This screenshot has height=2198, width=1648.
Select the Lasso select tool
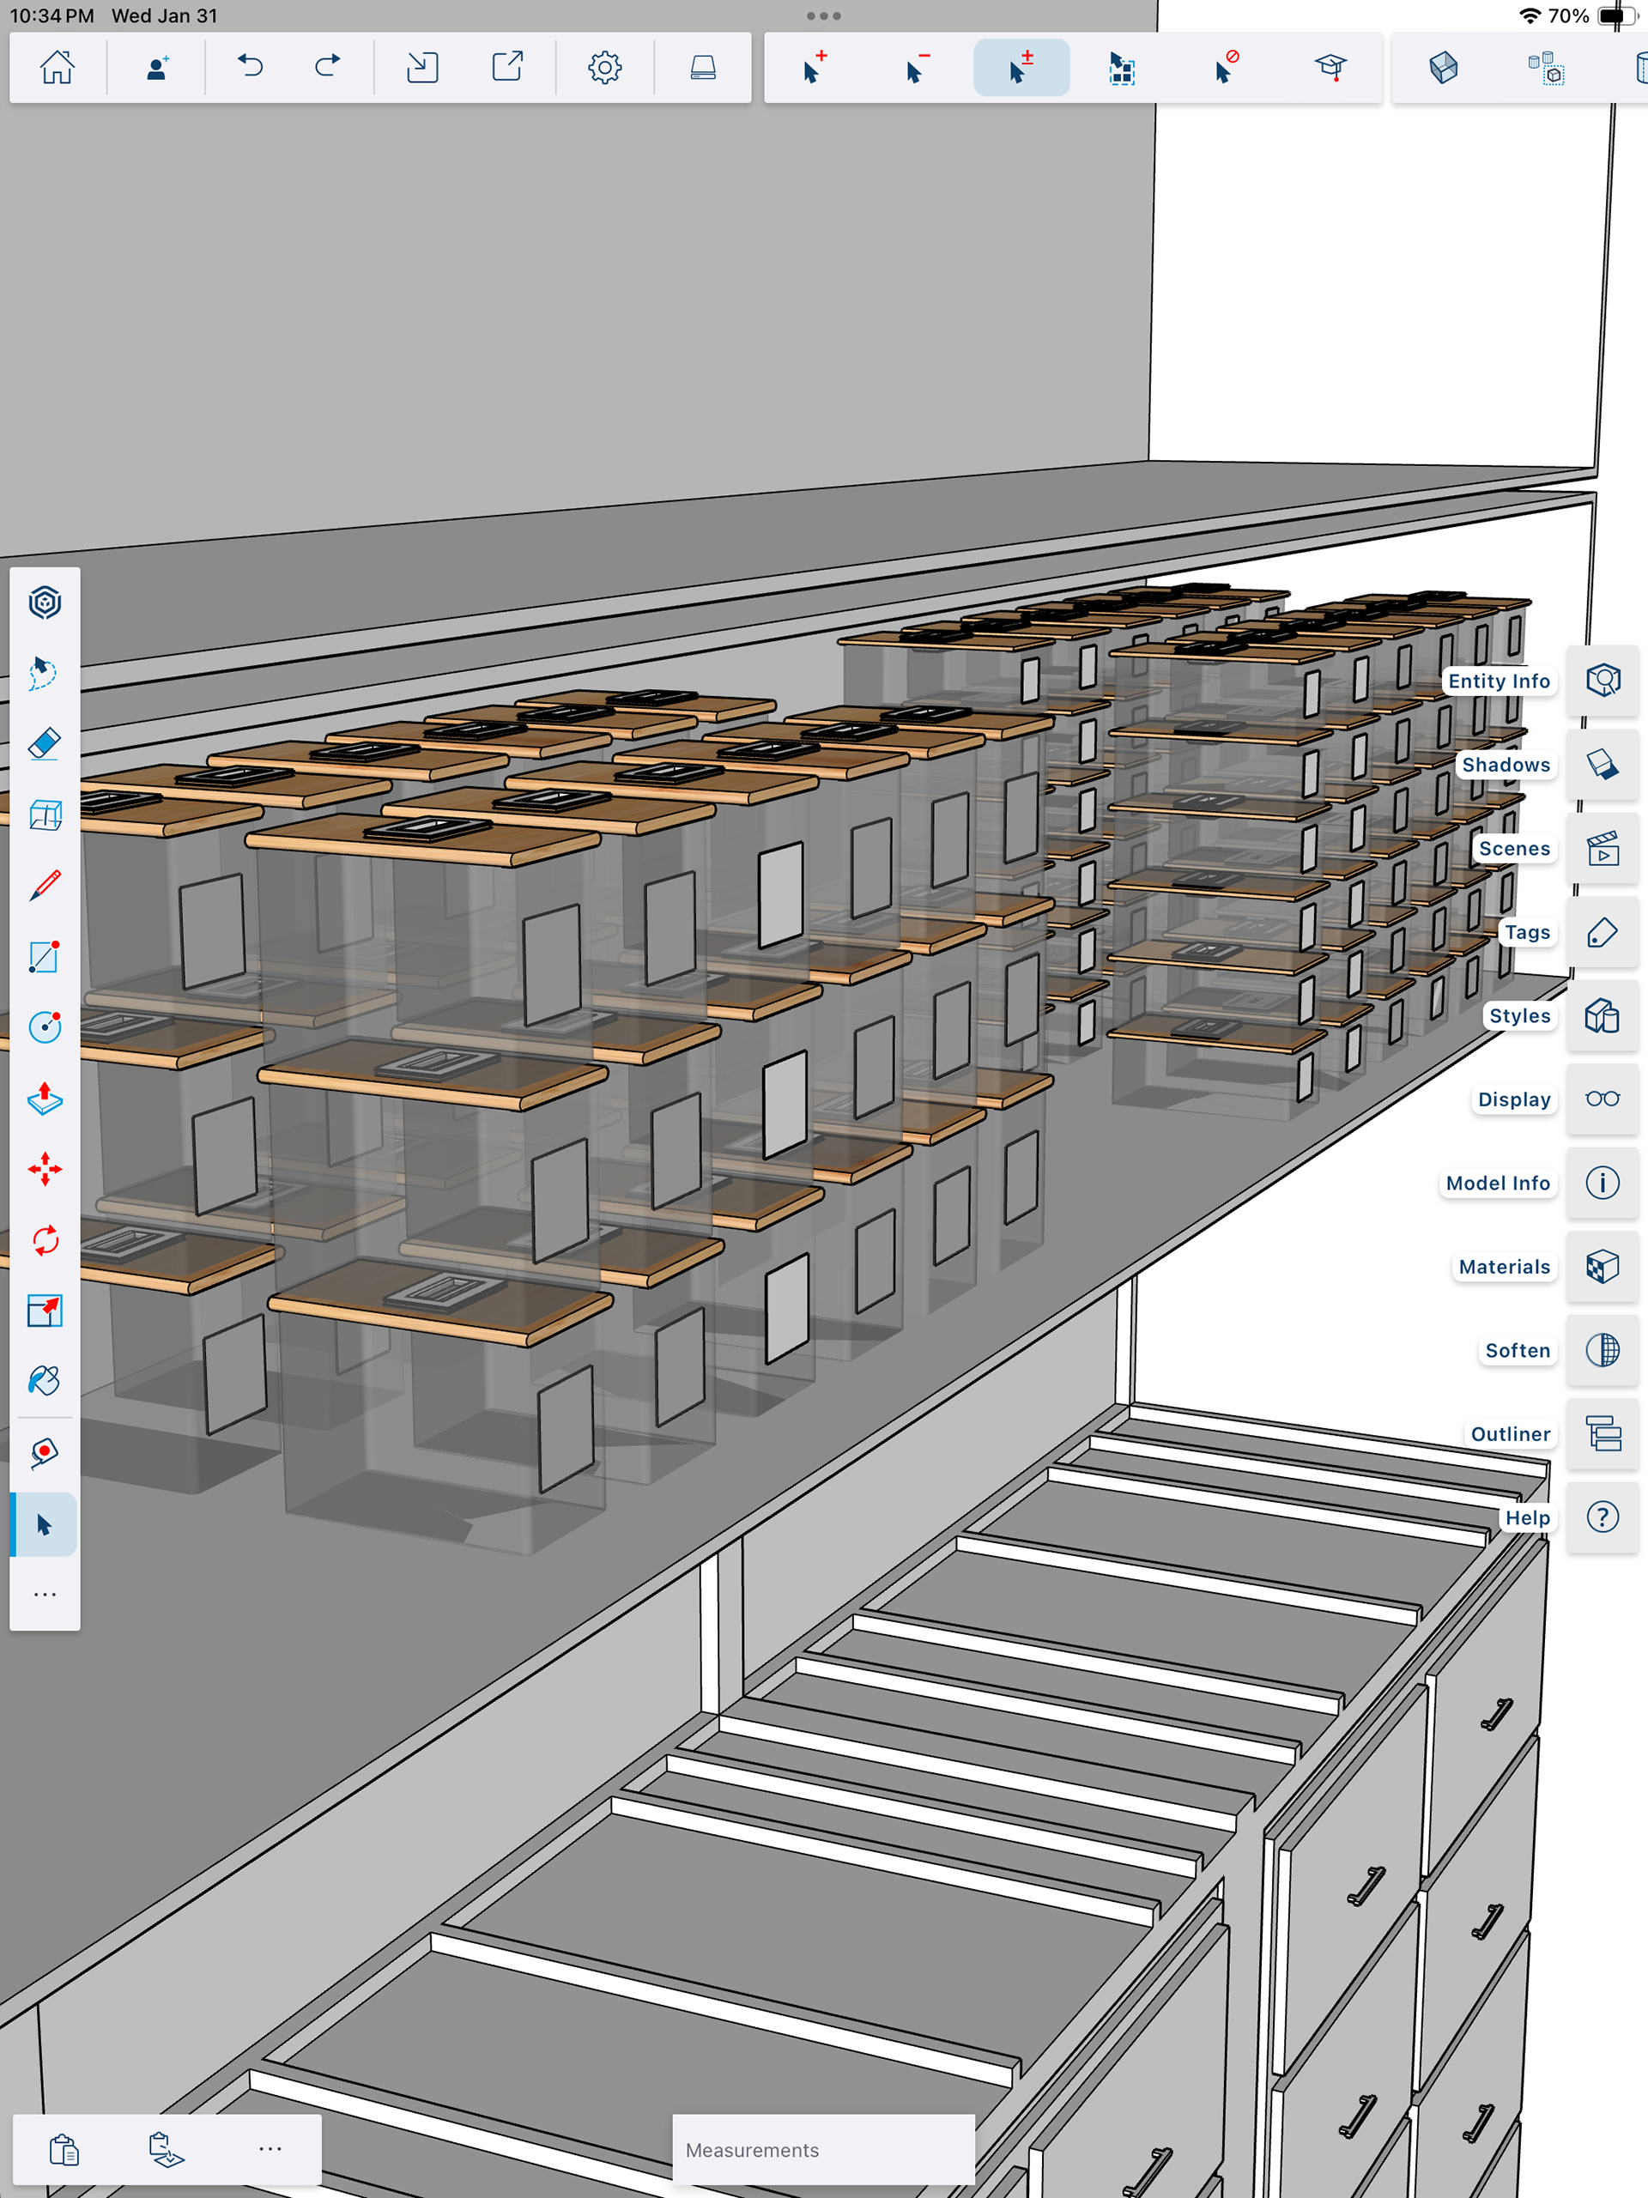[x=45, y=673]
